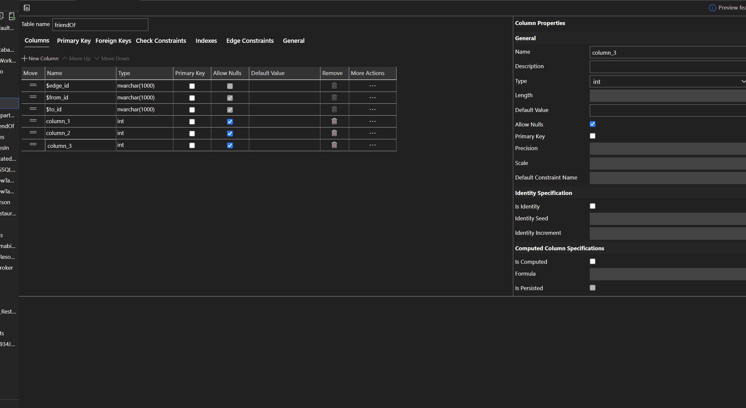This screenshot has width=746, height=408.
Task: Click the drag handle for $from_id row
Action: tap(33, 97)
